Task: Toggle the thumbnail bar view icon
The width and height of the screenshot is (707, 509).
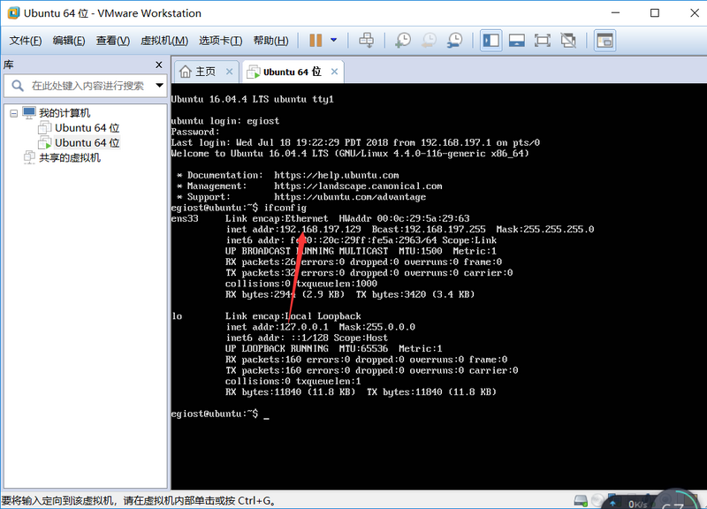Action: 517,41
